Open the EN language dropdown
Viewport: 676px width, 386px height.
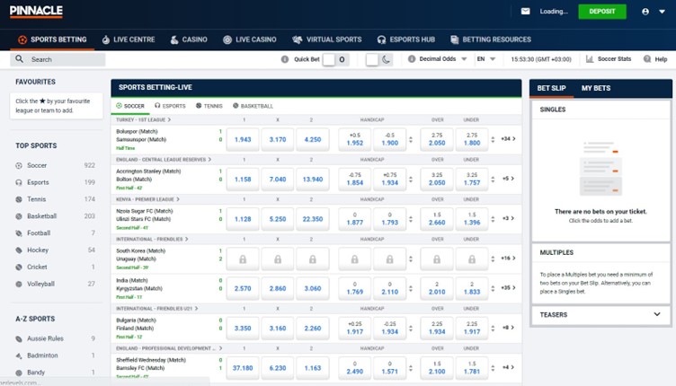tap(485, 59)
